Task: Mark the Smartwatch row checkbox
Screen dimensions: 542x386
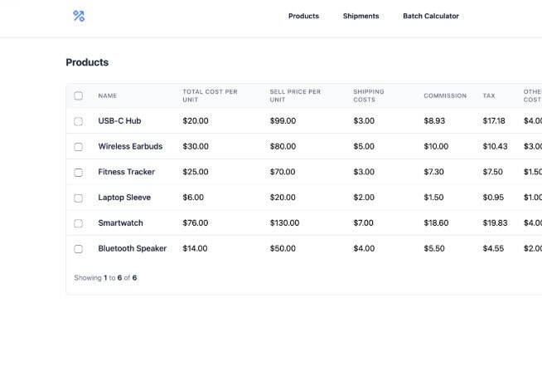Action: tap(79, 223)
